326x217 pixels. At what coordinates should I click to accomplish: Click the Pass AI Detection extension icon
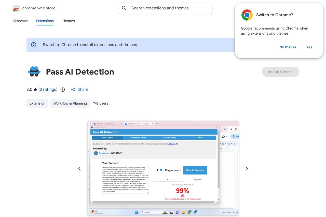(34, 72)
